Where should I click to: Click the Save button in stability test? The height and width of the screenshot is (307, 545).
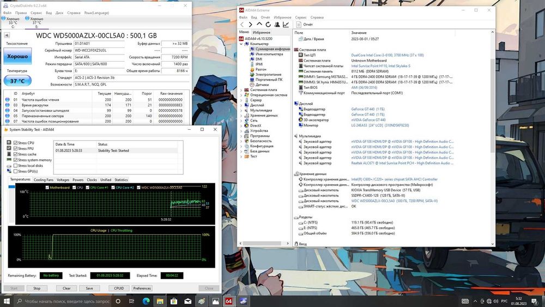[89, 288]
